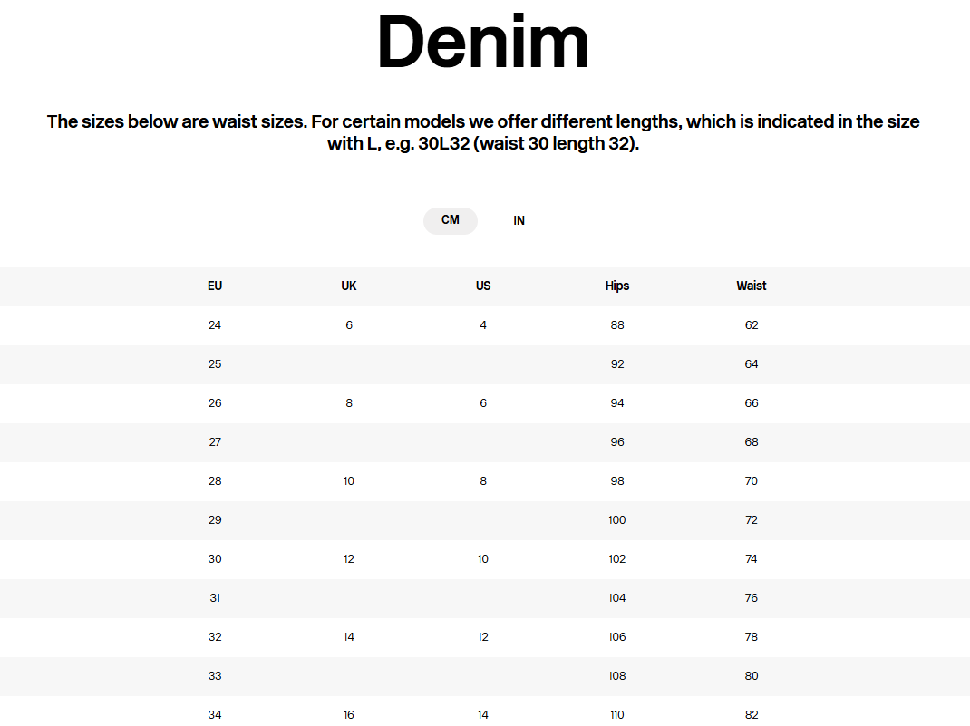This screenshot has width=970, height=726.
Task: Select UK size 10 cell
Action: [x=349, y=480]
